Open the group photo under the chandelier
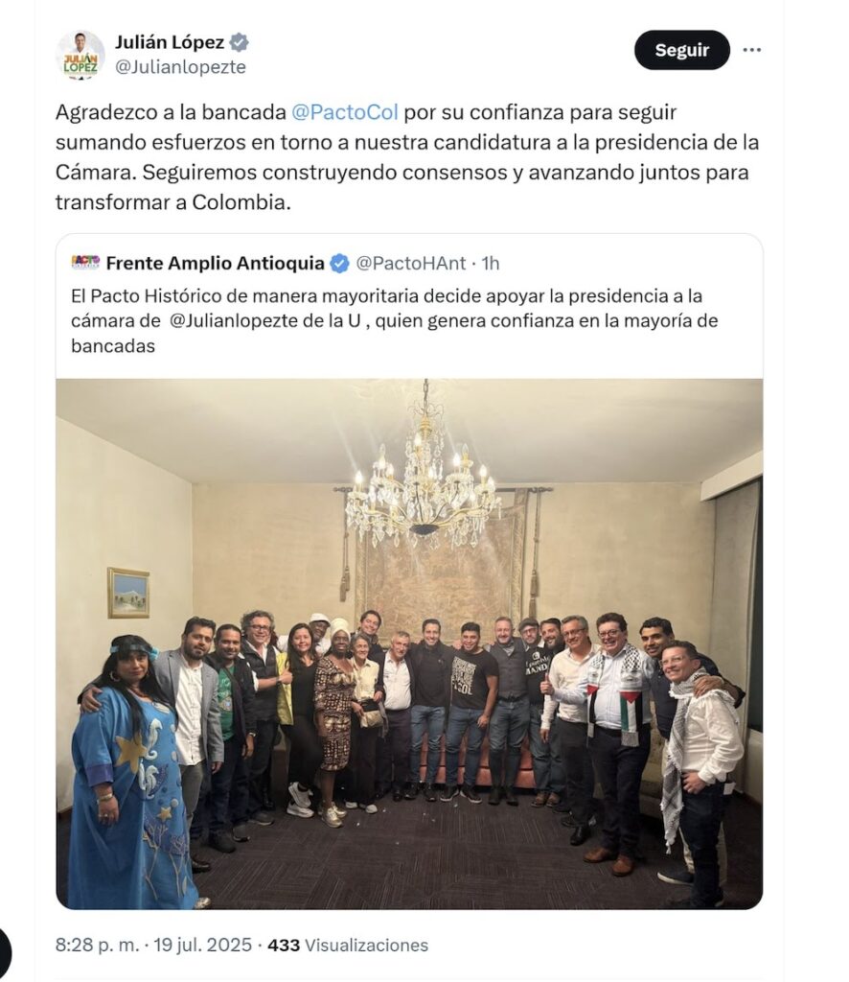849x982 pixels. (x=409, y=643)
